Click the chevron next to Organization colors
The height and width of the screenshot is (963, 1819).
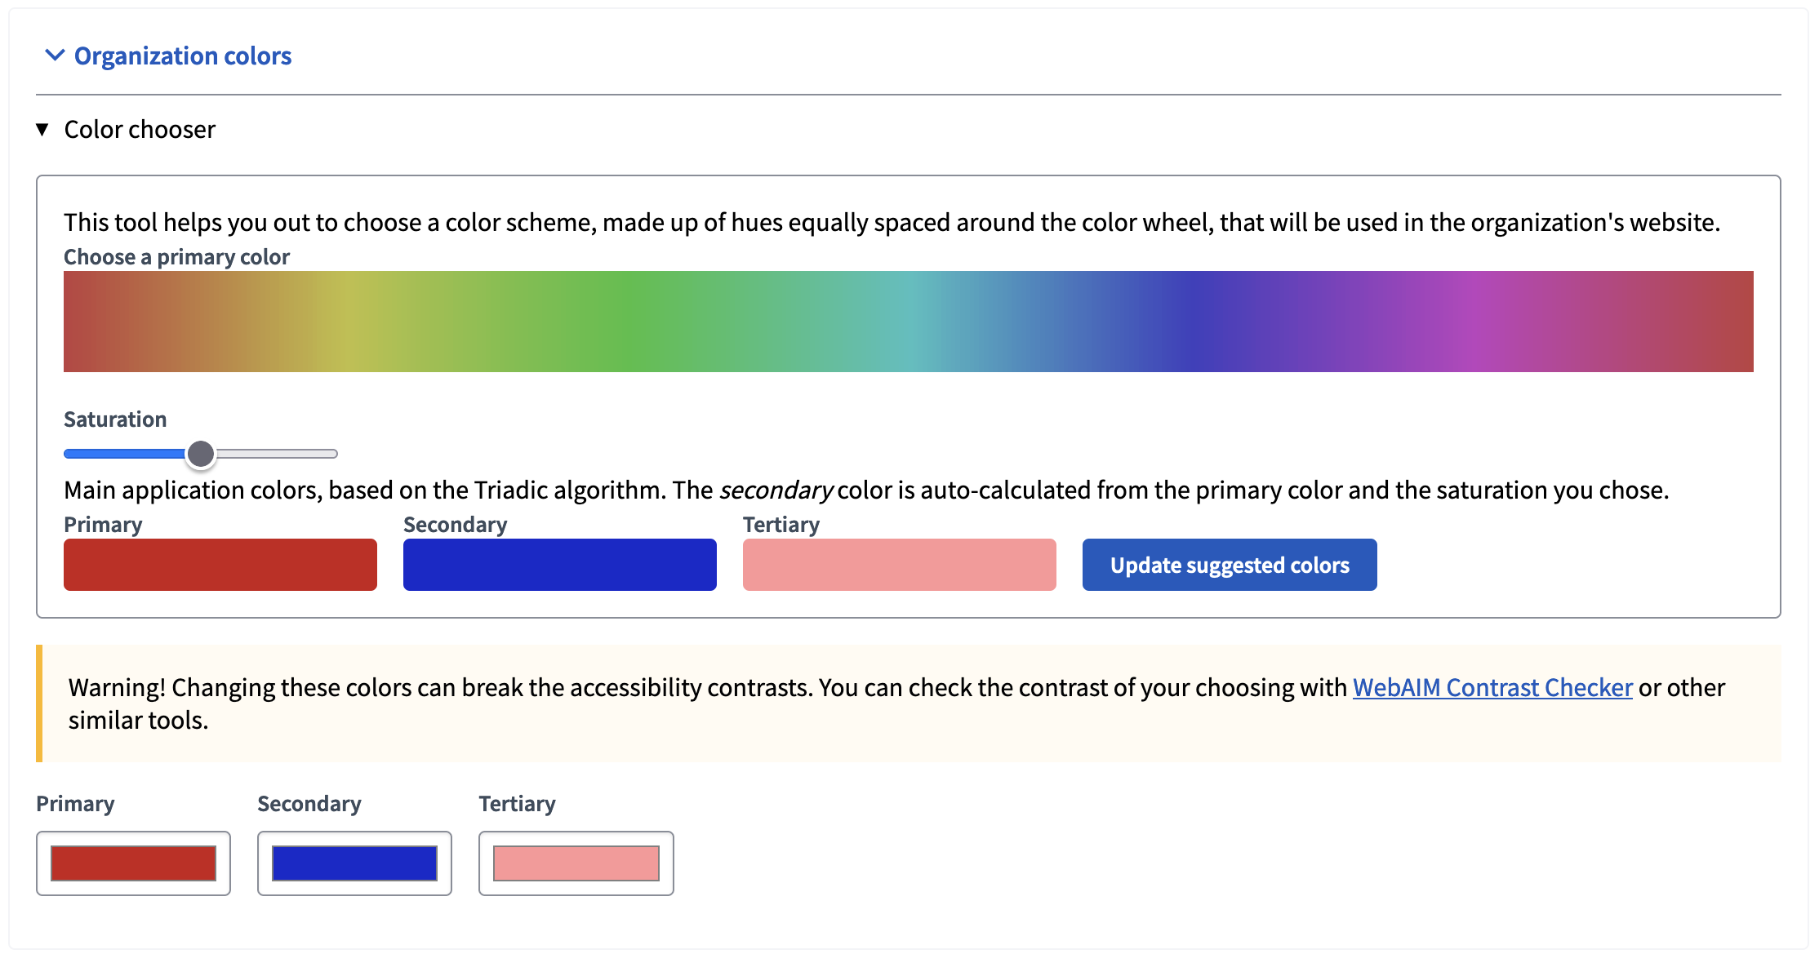[56, 55]
